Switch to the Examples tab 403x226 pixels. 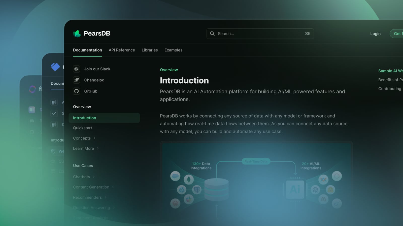click(x=173, y=50)
